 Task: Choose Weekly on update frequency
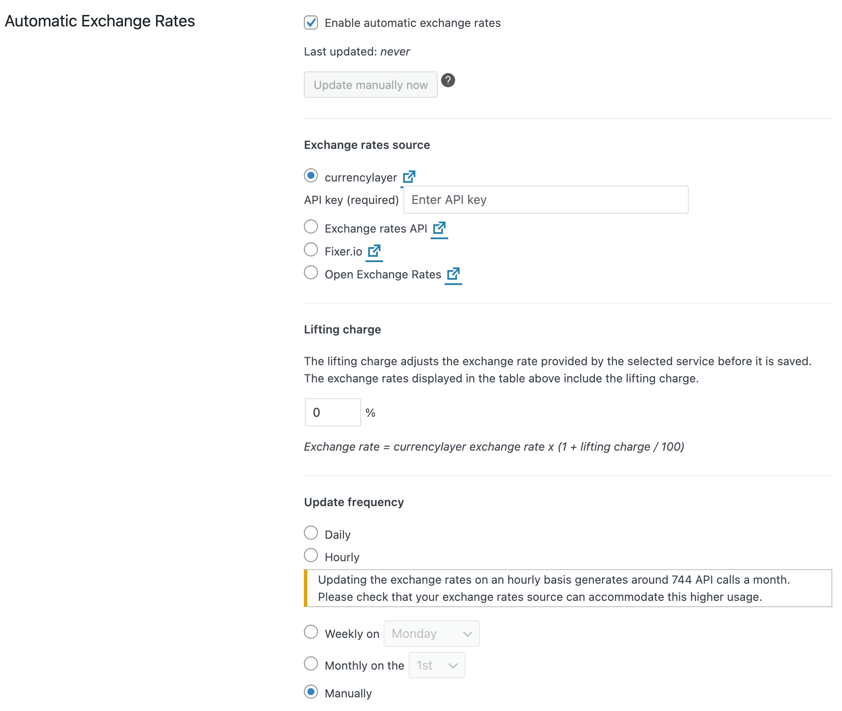311,632
